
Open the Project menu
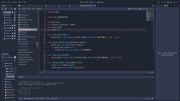pos(9,2)
